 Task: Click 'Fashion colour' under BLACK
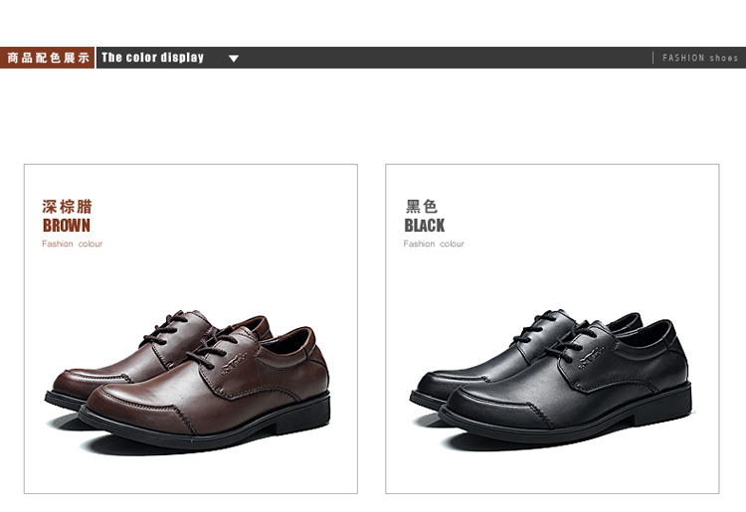pos(434,244)
